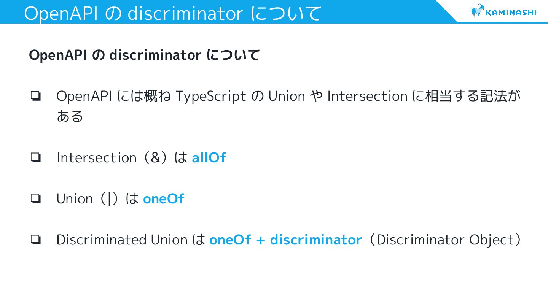
Task: Click the word OpenAPI in first bullet
Action: pyautogui.click(x=84, y=96)
